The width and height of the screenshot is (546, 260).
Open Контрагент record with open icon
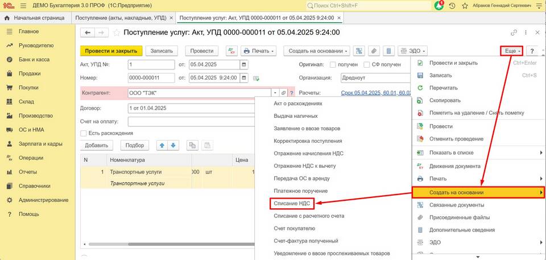pyautogui.click(x=283, y=93)
